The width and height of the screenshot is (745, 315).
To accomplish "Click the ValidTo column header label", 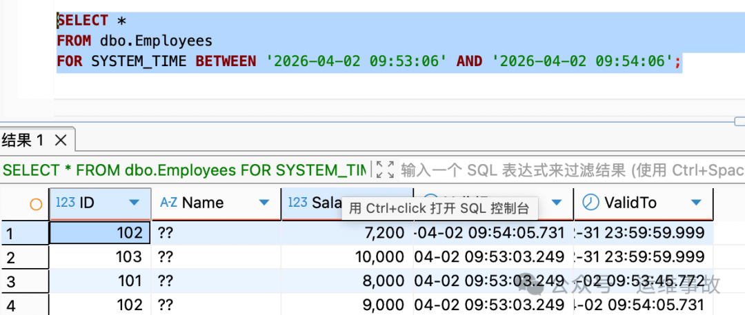I will pos(630,203).
